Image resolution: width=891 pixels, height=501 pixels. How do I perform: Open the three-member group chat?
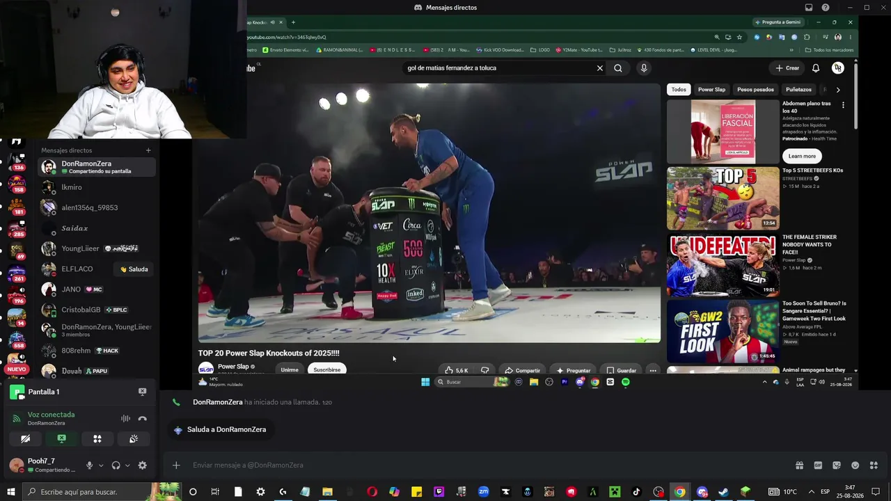point(97,331)
